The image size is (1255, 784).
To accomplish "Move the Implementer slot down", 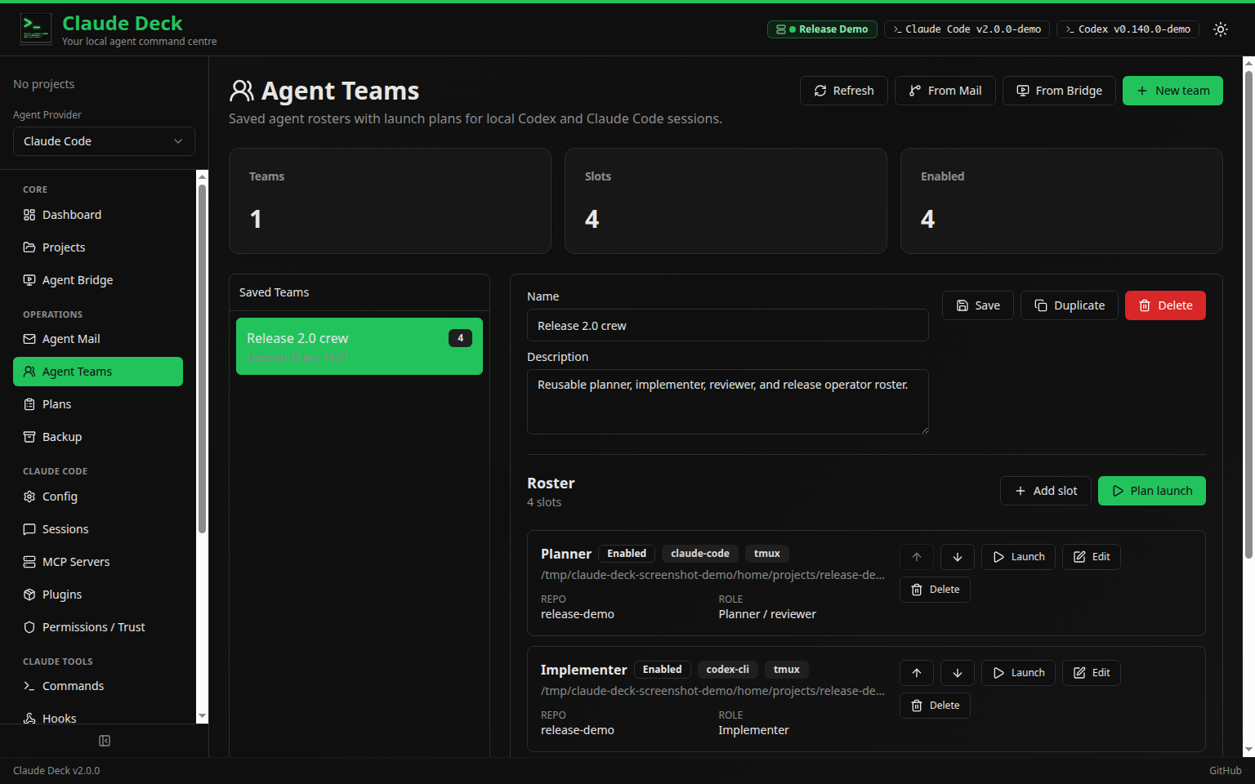I will 958,673.
